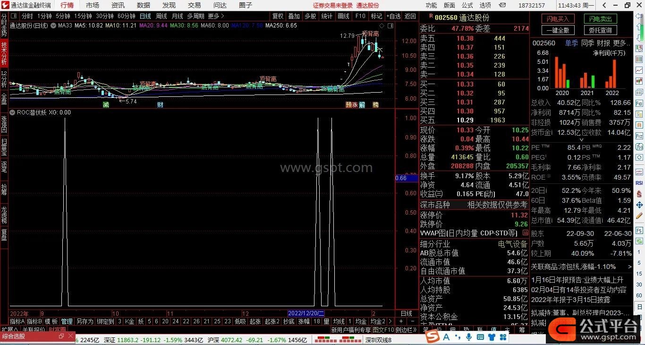Expand the 更多> period options
Screen dimensions: 645x345
[216, 16]
